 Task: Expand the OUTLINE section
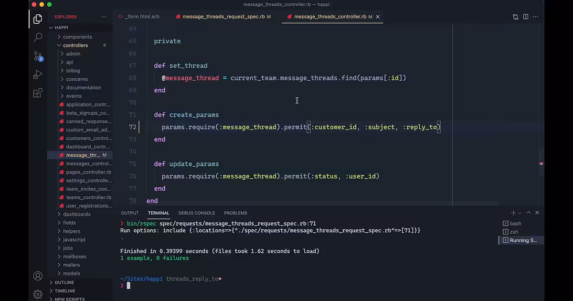[x=64, y=282]
